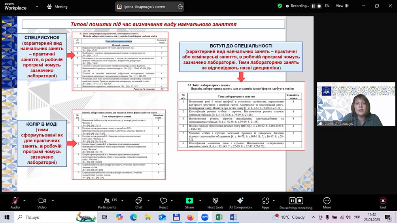Open File Explorer from taskbar
The image size is (397, 223).
coord(147,217)
